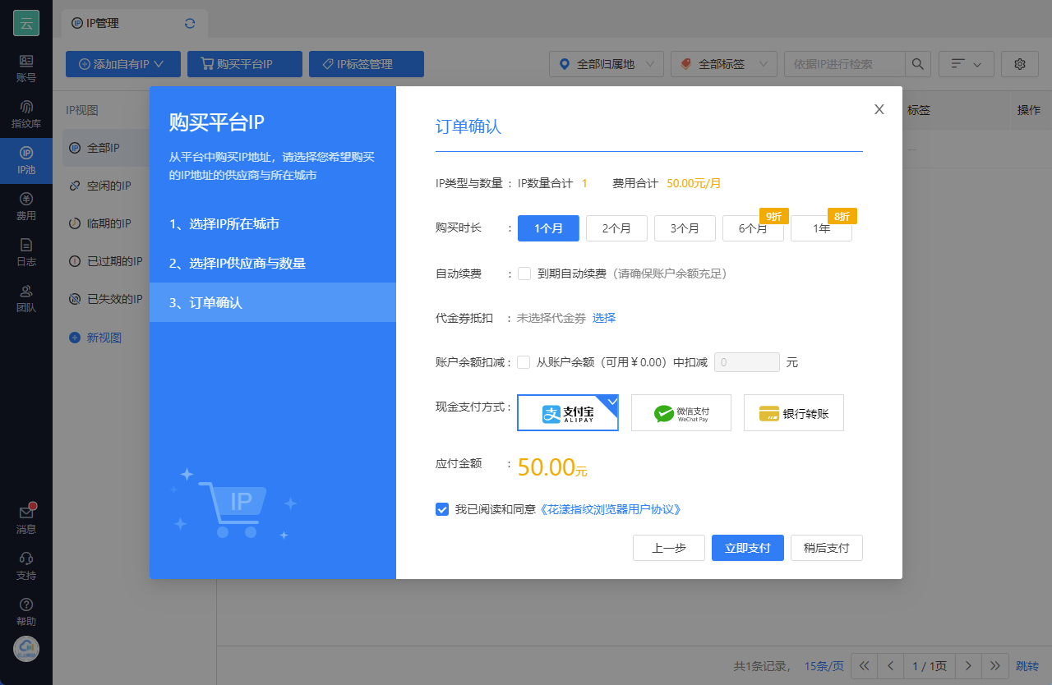Click the 稍后支付 button
The image size is (1052, 685).
click(827, 548)
